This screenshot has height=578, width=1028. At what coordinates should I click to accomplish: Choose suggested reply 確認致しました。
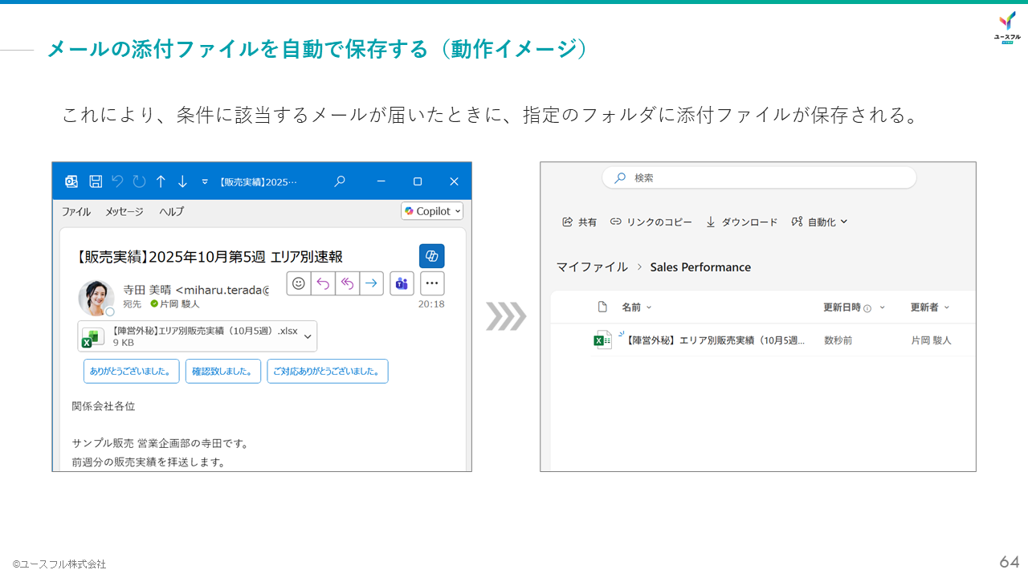point(223,371)
